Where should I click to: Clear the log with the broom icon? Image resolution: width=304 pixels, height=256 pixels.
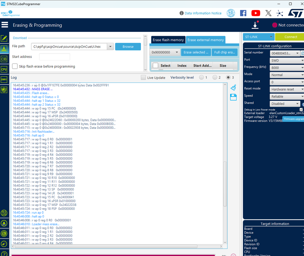[x=233, y=87]
